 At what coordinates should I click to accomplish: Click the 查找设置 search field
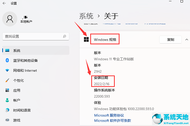(x=36, y=36)
